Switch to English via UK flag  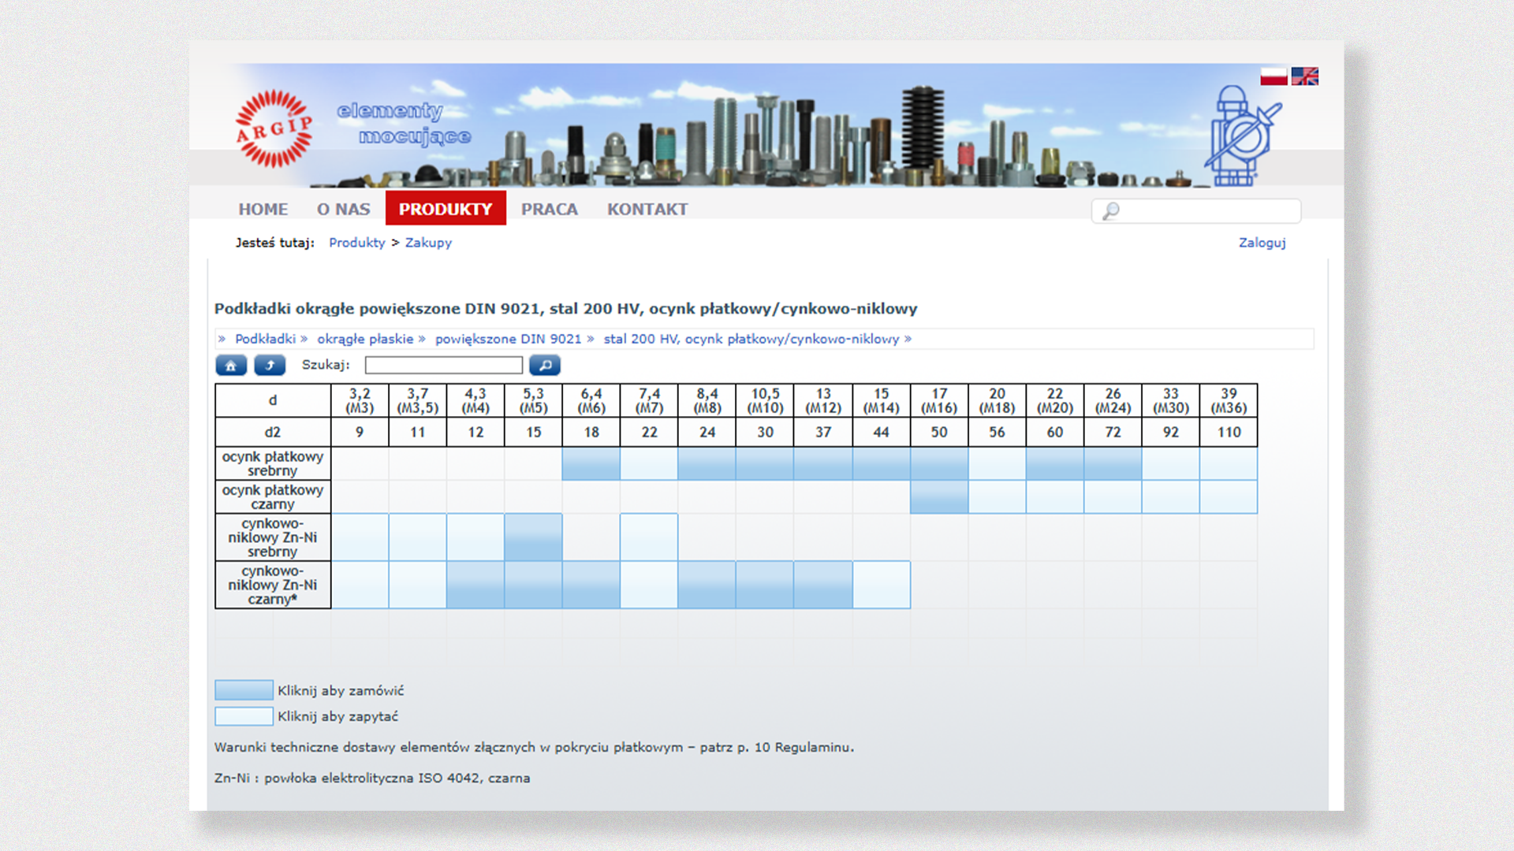[x=1304, y=76]
